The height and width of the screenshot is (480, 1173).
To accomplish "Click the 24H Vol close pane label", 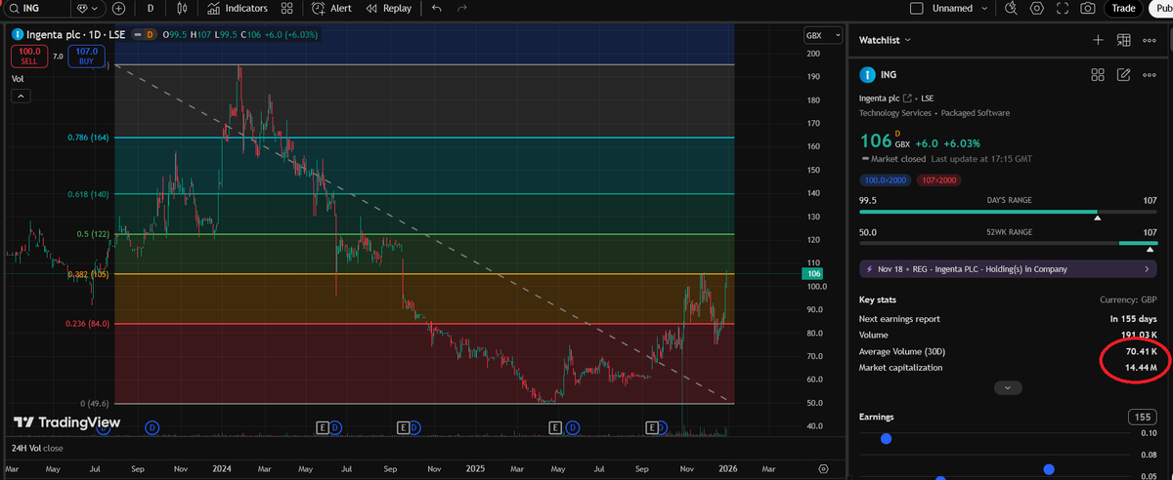I will coord(37,448).
